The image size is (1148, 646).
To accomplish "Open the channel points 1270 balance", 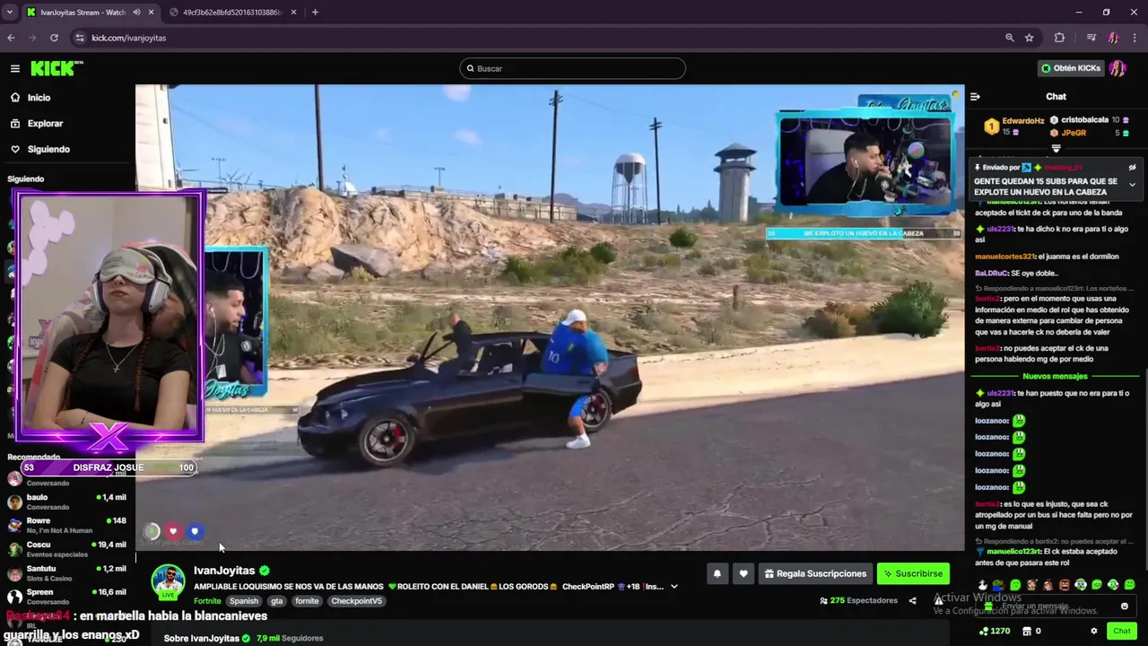I will pos(995,631).
